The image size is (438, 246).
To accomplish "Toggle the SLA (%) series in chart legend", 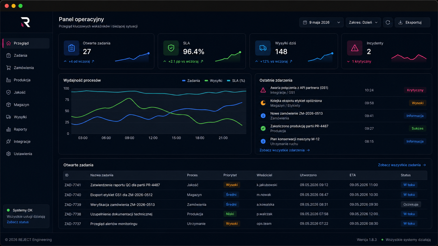I will coord(236,81).
